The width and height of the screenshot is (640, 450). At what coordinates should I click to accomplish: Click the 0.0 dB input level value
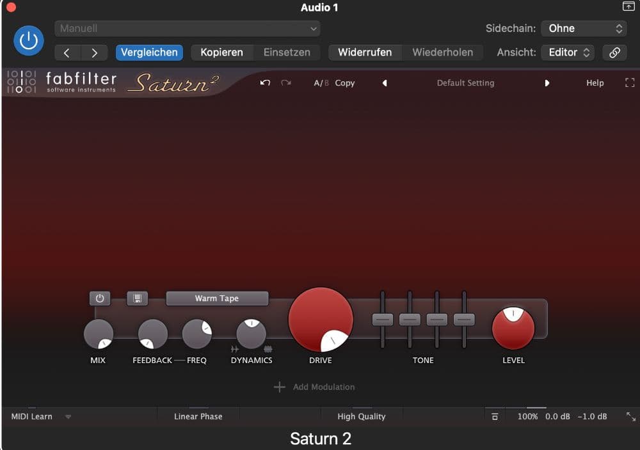coord(557,417)
